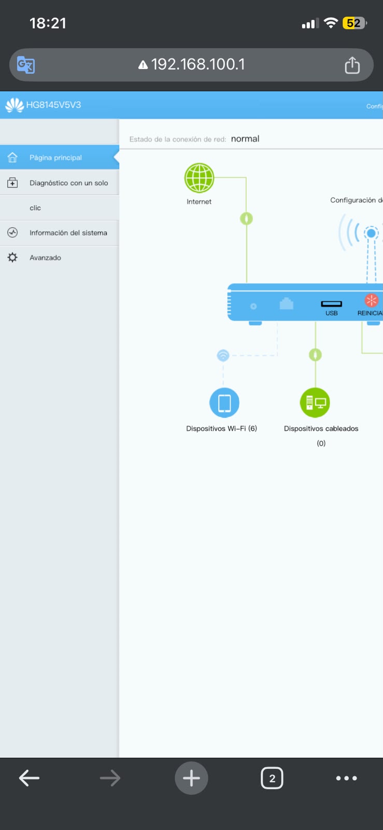Click the Dispositivos Wi-Fi (6) label
This screenshot has width=383, height=830.
[x=222, y=428]
